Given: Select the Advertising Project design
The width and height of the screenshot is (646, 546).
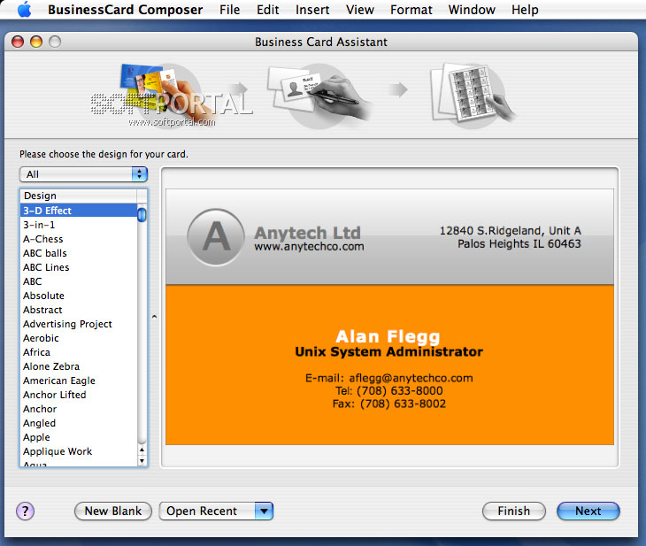Looking at the screenshot, I should pyautogui.click(x=79, y=324).
